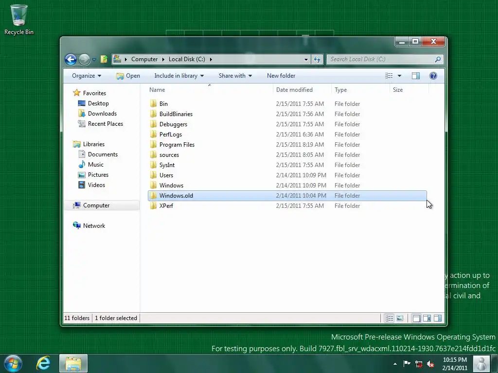The image size is (498, 373).
Task: Select the PerfLogs folder
Action: pos(171,135)
